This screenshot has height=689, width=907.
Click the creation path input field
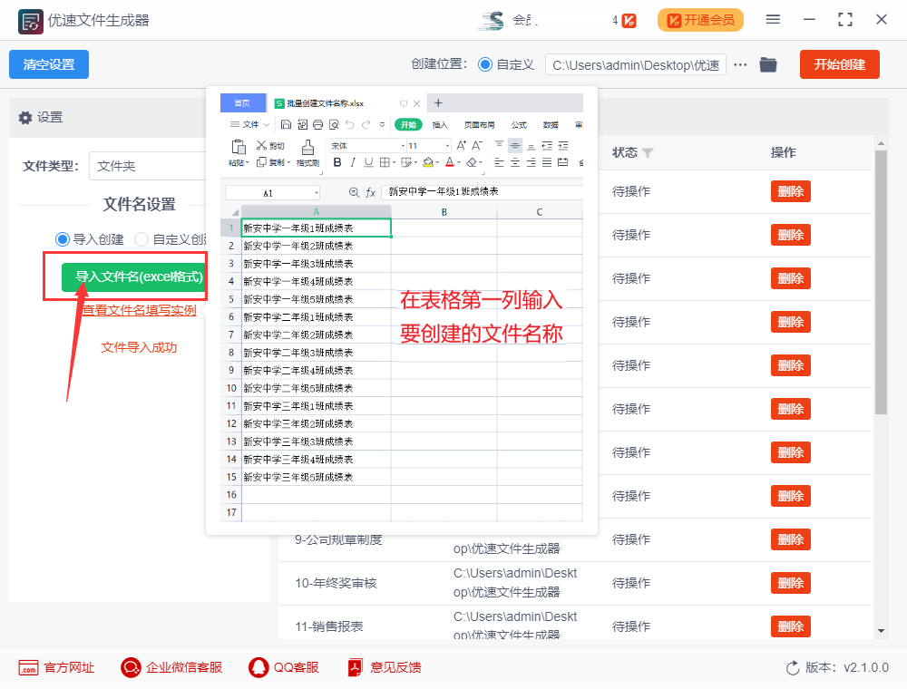coord(636,64)
